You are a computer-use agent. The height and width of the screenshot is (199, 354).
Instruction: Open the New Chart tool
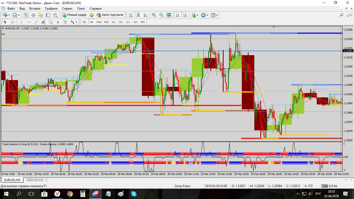(5, 15)
